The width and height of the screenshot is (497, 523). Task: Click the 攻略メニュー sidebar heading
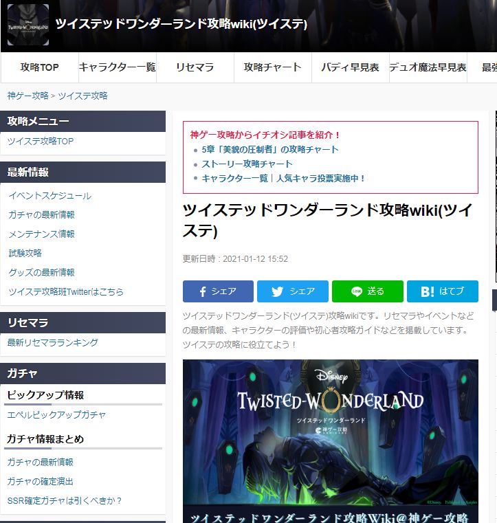point(83,121)
